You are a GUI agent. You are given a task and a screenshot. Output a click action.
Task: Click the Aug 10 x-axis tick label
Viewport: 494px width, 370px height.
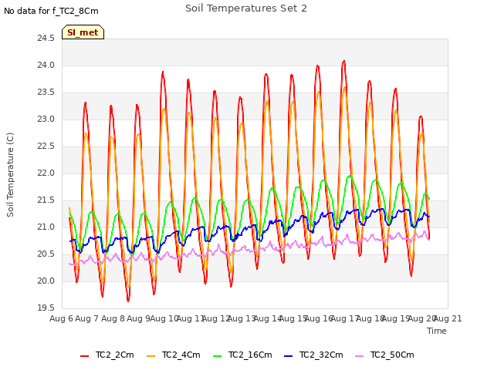point(164,318)
